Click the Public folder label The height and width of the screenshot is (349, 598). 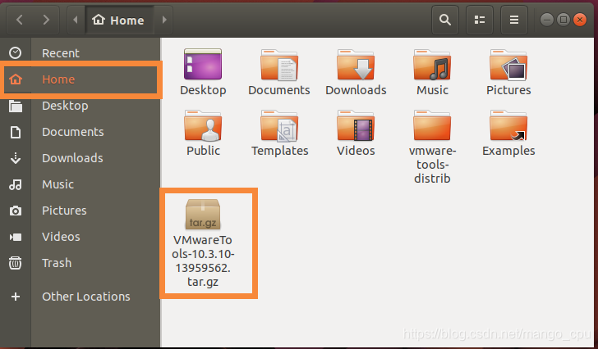pos(203,151)
